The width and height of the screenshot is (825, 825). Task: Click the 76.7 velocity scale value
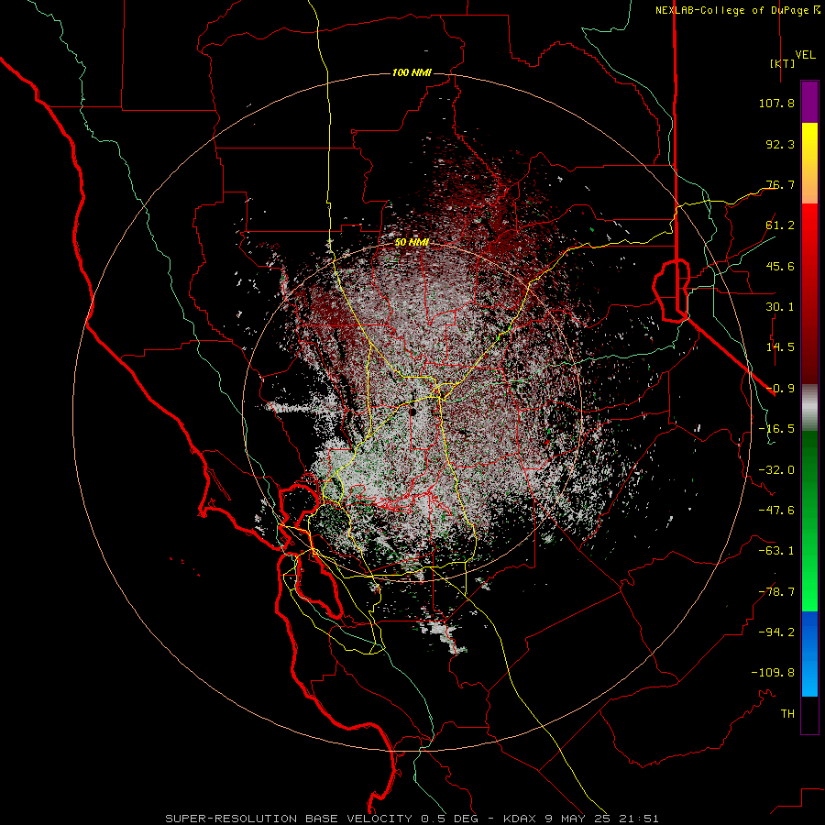780,184
